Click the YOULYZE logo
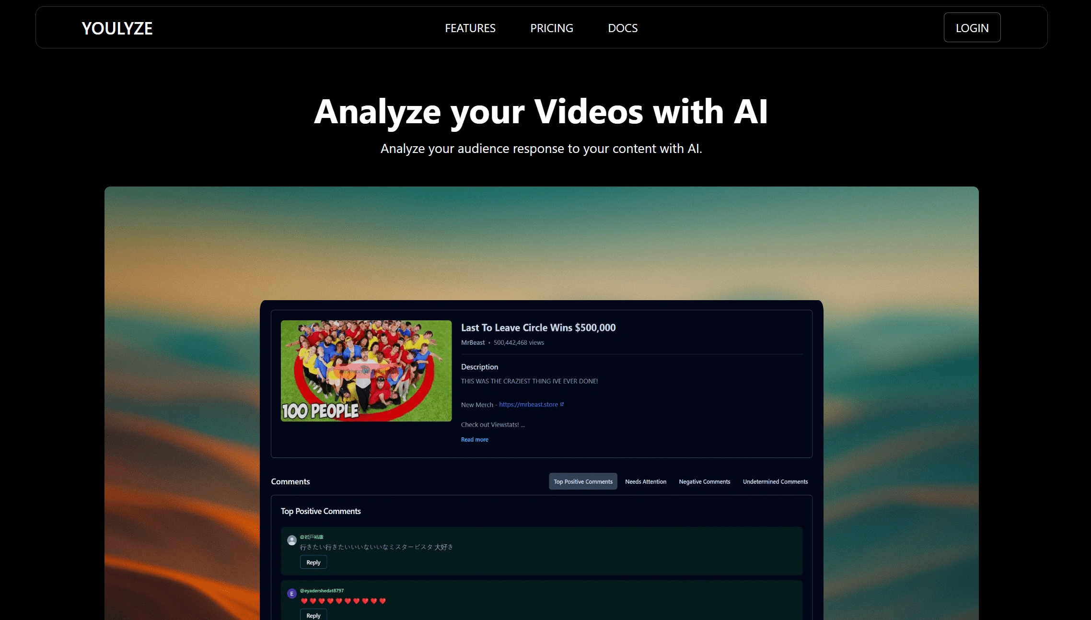Viewport: 1091px width, 620px height. point(117,28)
